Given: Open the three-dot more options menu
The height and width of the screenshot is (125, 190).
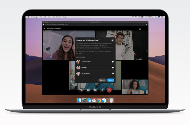Looking at the screenshot, I should pyautogui.click(x=145, y=29).
